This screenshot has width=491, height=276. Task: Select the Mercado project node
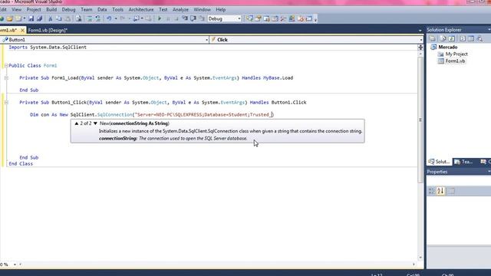click(448, 48)
